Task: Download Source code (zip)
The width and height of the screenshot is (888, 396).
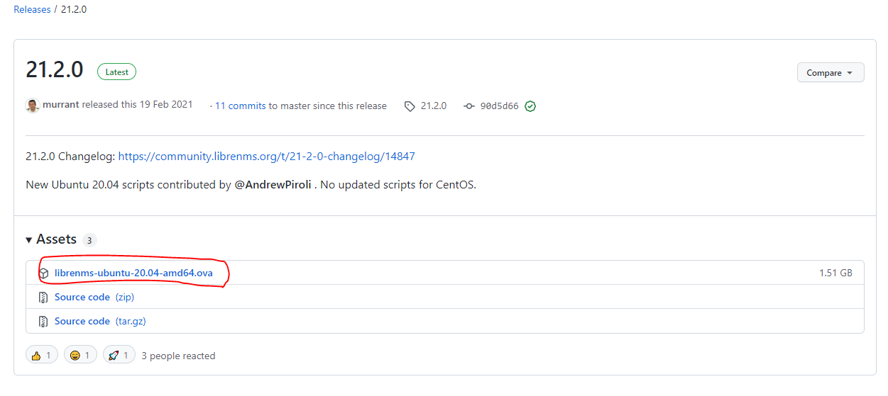Action: coord(94,297)
